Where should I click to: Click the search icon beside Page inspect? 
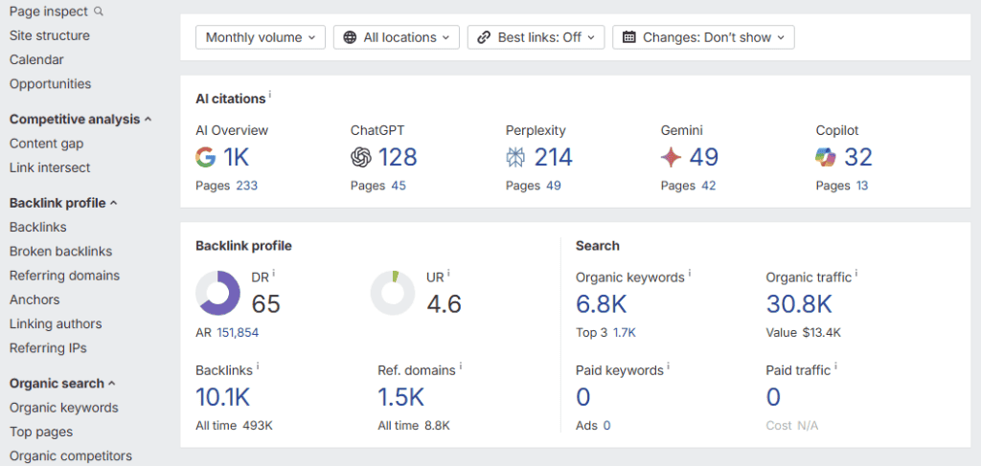99,11
